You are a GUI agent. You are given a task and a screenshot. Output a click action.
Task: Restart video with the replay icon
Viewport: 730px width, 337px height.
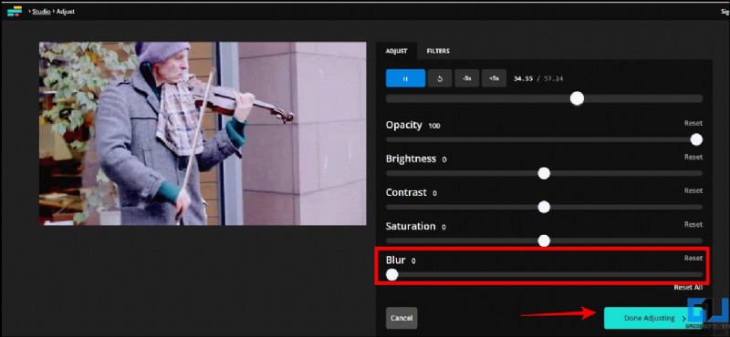point(440,78)
